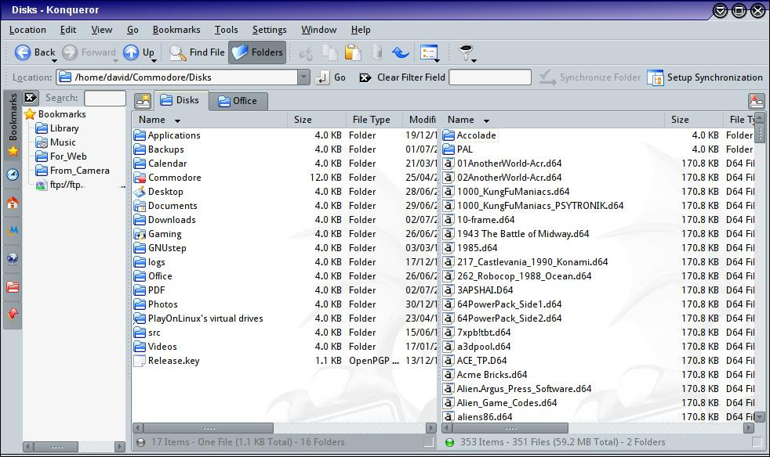Open the view mode dropdown arrow
Screen dimensions: 770x457
[437, 60]
